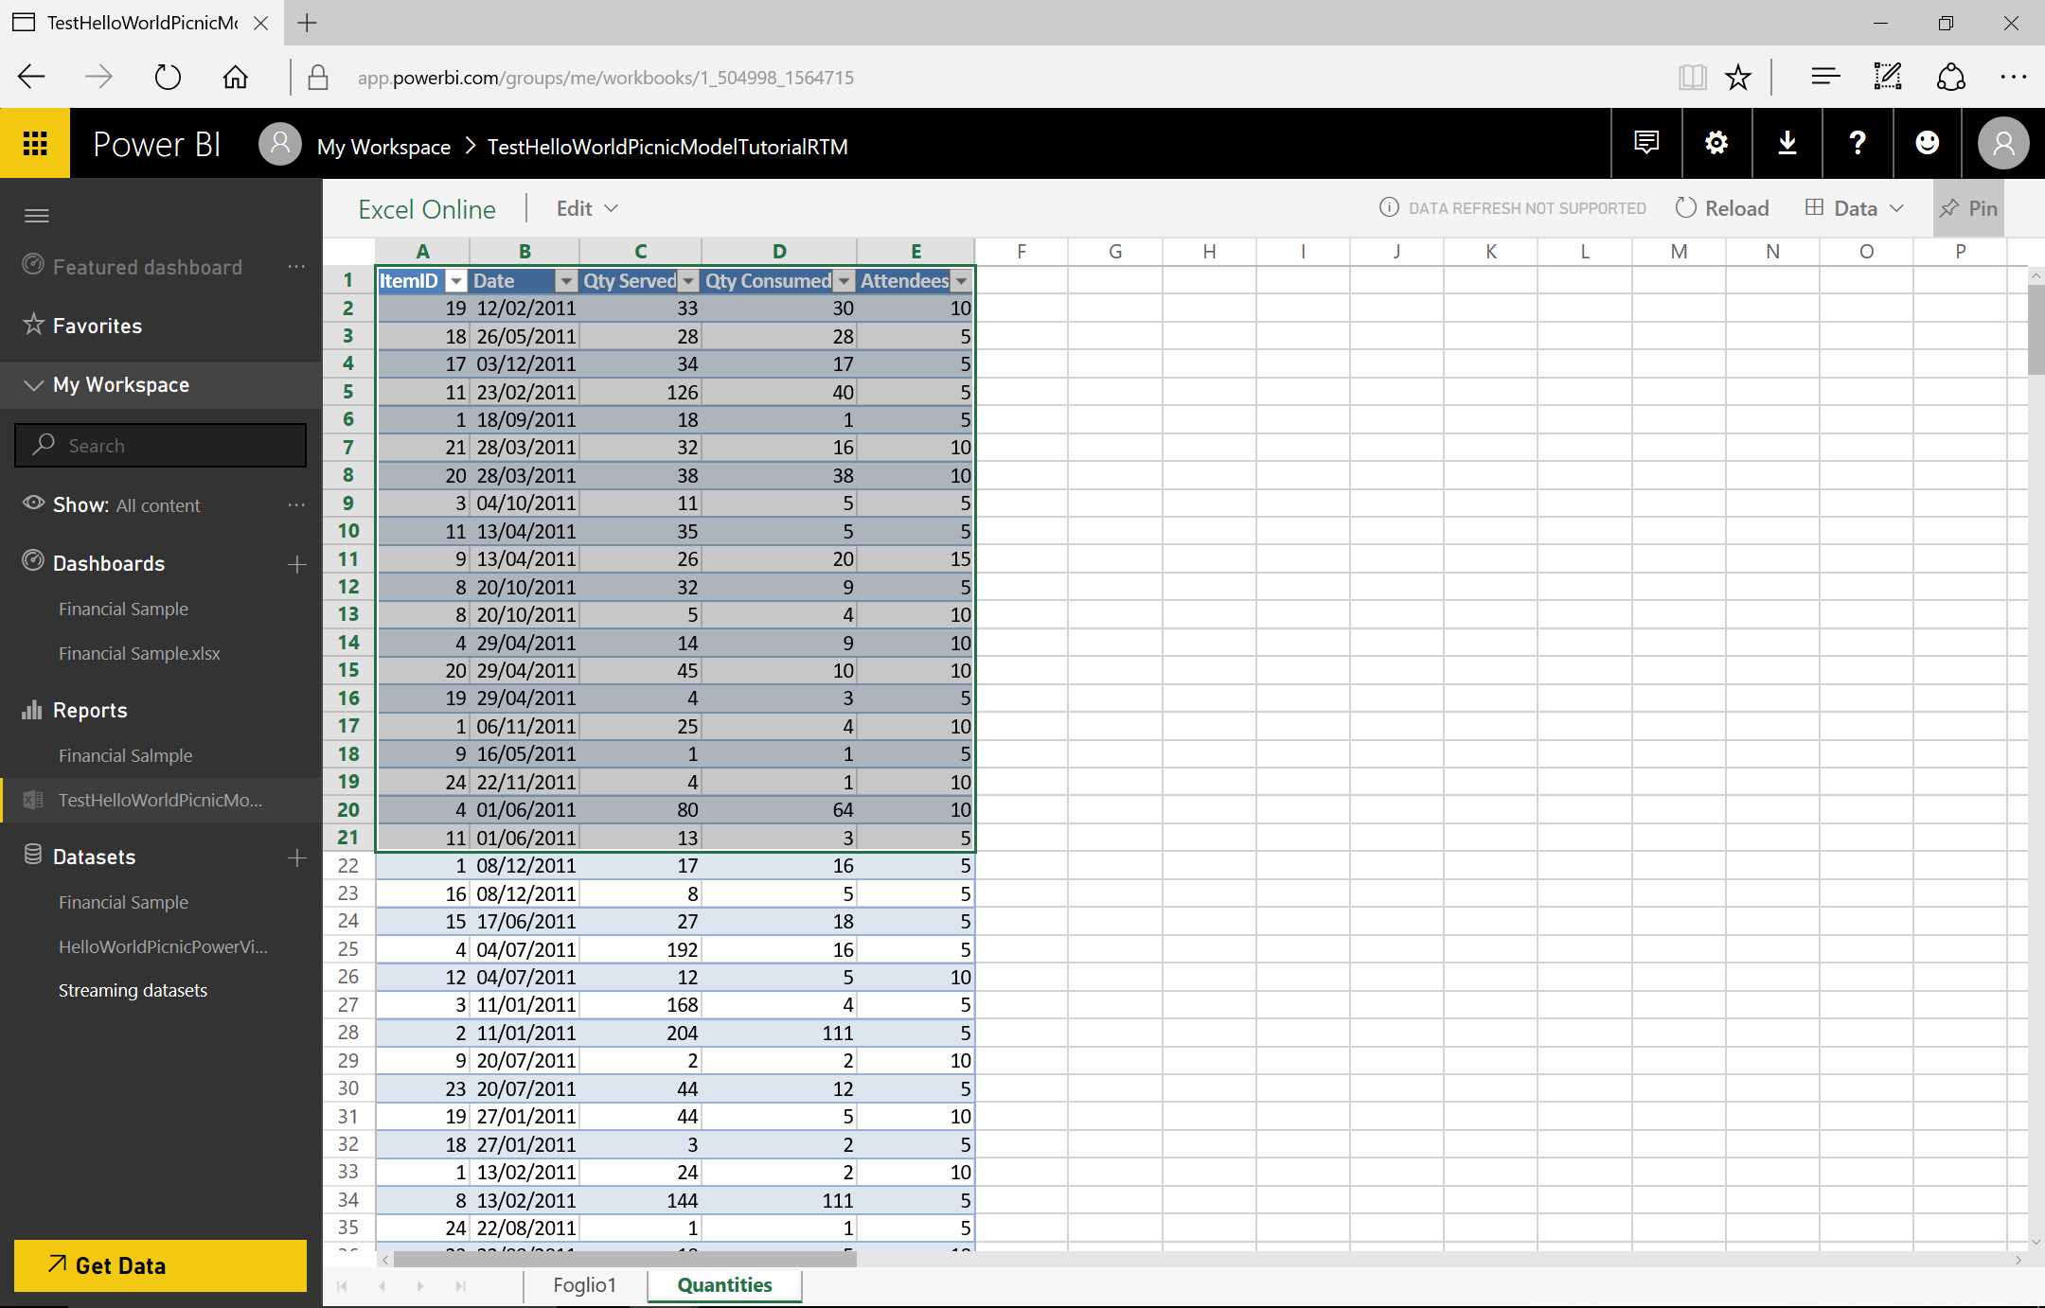Viewport: 2045px width, 1308px height.
Task: Add a new dataset with the plus icon
Action: [296, 857]
